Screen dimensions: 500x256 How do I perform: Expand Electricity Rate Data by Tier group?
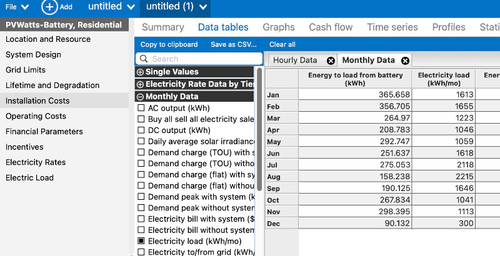140,84
